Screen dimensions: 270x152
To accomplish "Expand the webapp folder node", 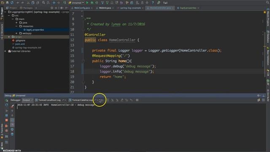I will pos(16,33).
